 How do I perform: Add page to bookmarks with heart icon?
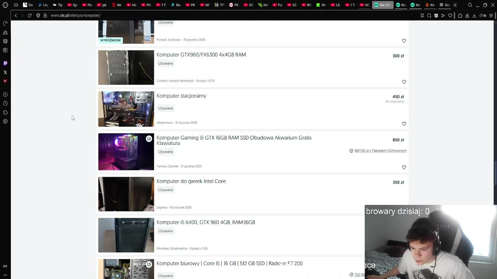click(x=450, y=15)
